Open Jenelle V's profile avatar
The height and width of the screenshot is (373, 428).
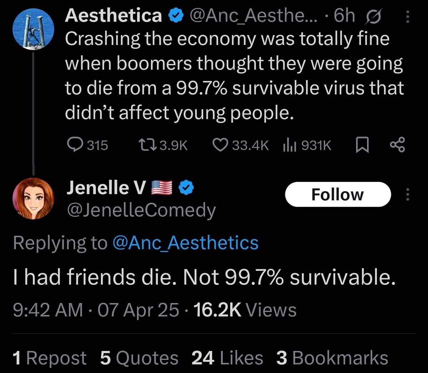(x=33, y=198)
